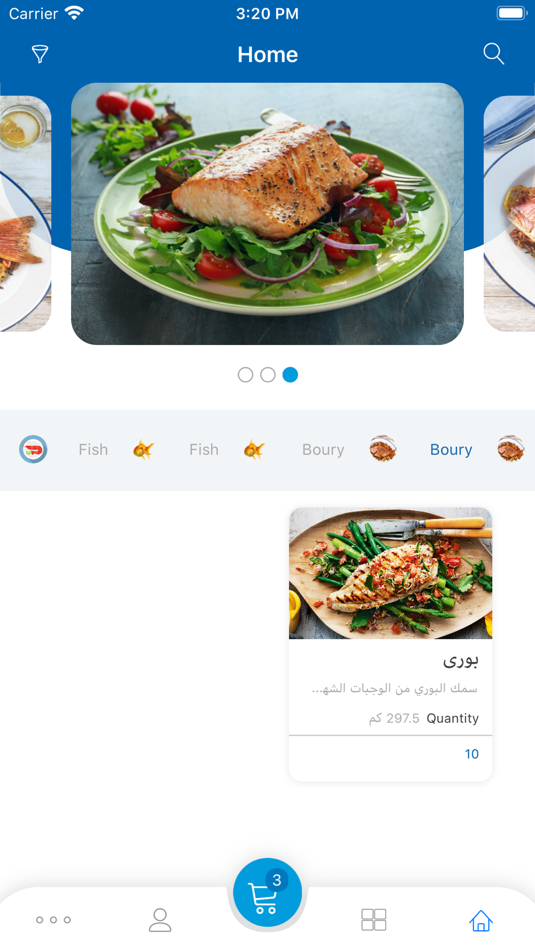Go to the Home tab icon
Viewport: 535px width, 951px height.
(x=481, y=920)
